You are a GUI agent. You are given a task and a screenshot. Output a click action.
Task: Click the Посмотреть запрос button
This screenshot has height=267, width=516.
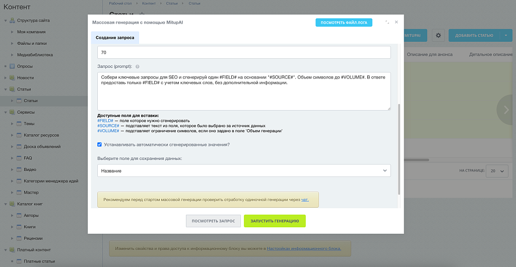(x=213, y=221)
